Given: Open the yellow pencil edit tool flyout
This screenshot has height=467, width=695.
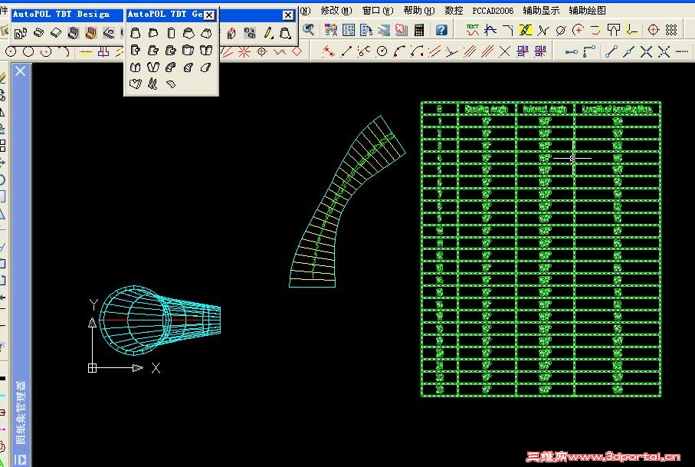Looking at the screenshot, I should (x=268, y=33).
